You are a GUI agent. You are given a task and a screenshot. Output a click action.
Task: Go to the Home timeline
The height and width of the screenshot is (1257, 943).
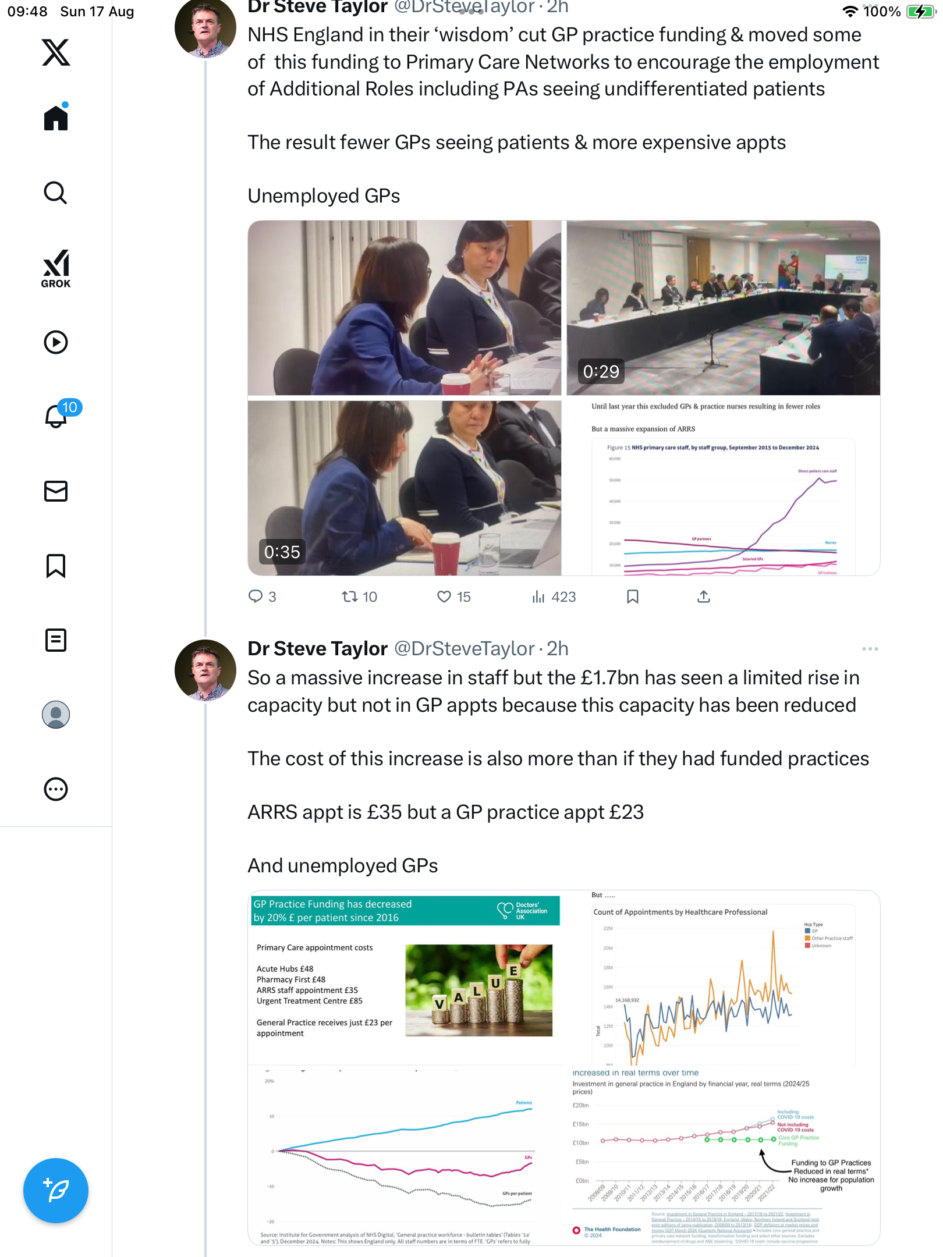coord(56,118)
